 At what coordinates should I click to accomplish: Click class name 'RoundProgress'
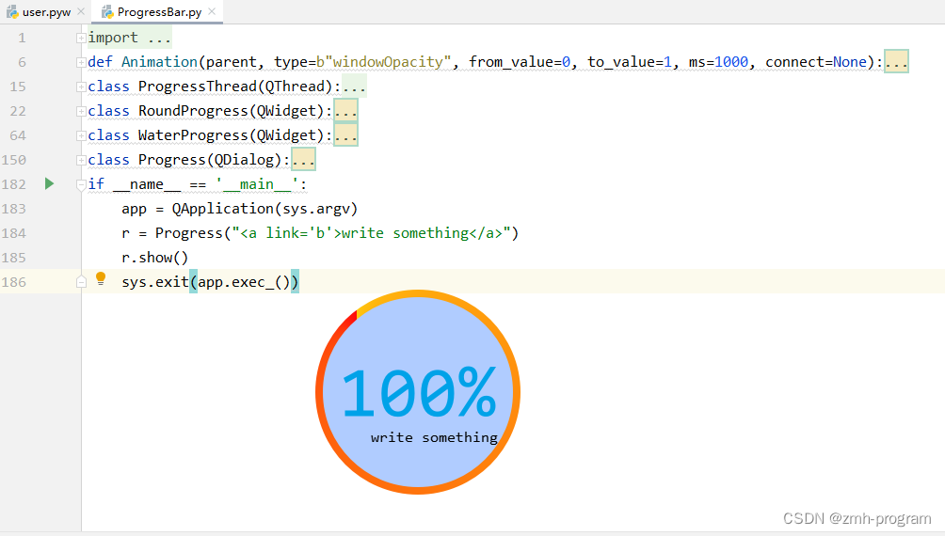(x=193, y=111)
